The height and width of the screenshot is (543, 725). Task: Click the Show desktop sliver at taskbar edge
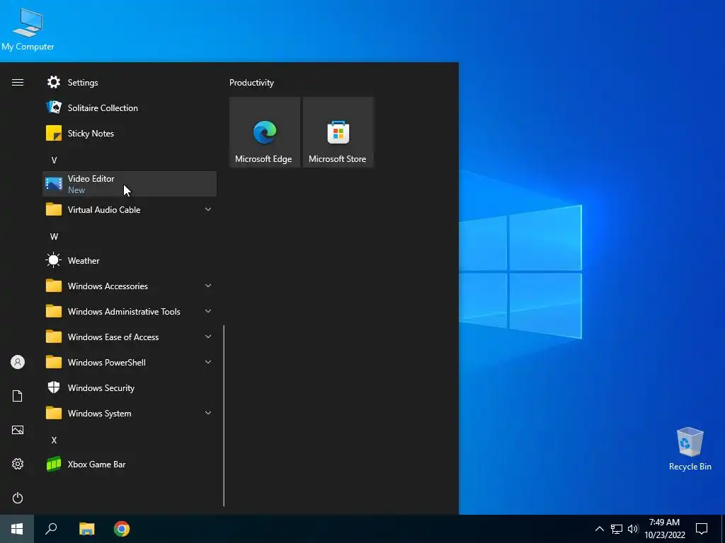[x=723, y=529]
